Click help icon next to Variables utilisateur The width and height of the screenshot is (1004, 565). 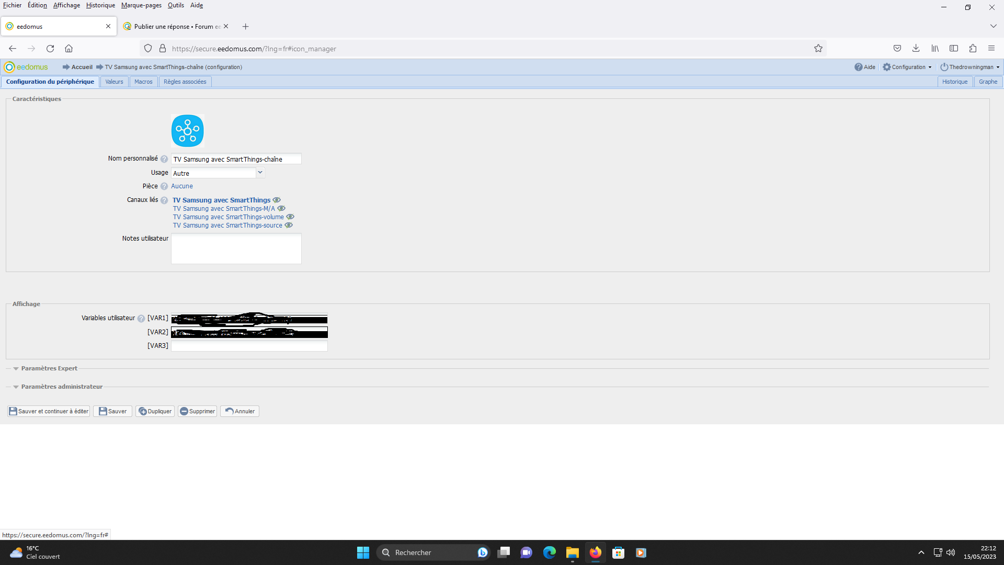point(141,319)
